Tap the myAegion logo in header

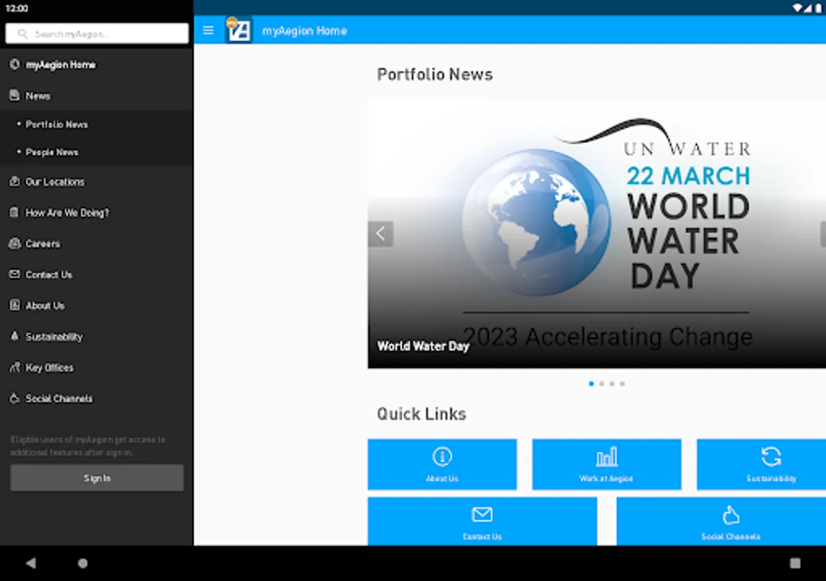click(x=238, y=30)
